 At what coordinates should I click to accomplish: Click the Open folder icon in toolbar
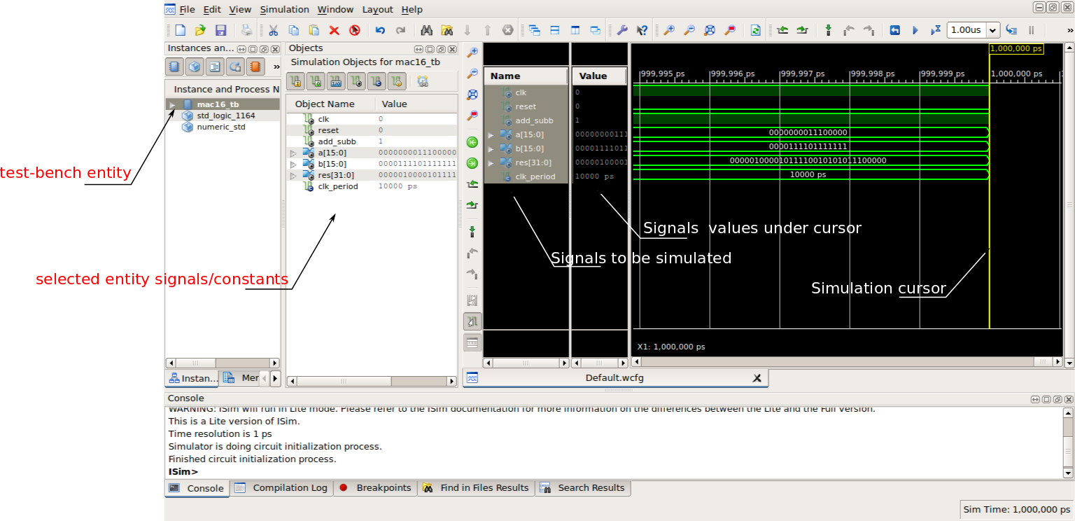point(200,30)
